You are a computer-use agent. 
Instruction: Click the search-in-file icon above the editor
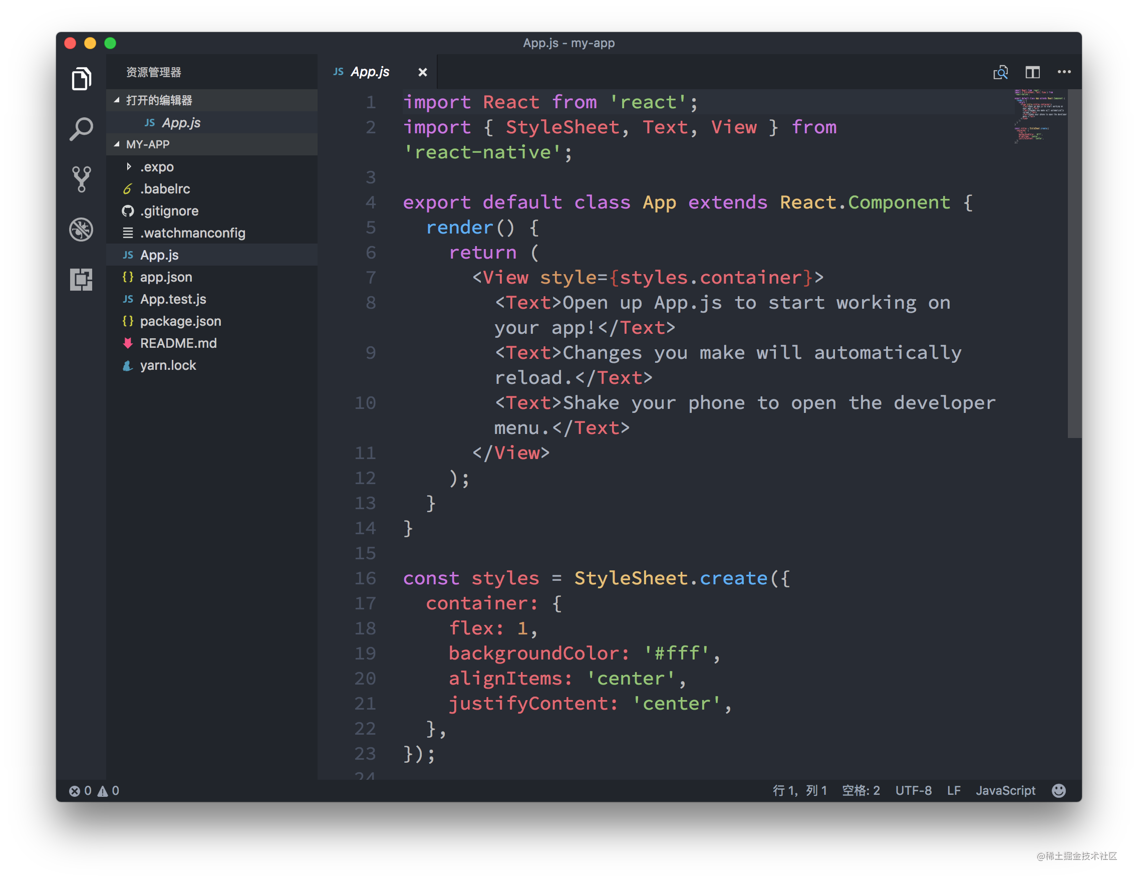coord(1000,73)
